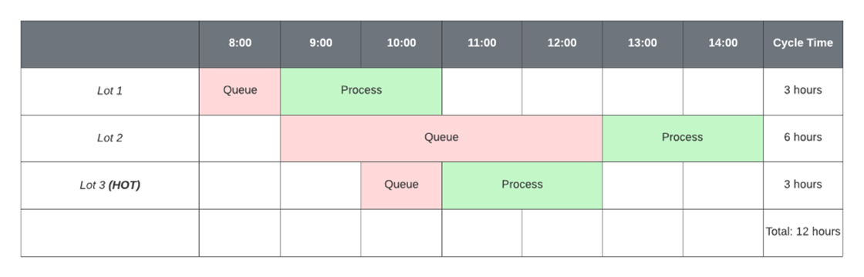The width and height of the screenshot is (864, 277).
Task: Click Lot 1's 3 hours cycle time cell
Action: click(803, 92)
